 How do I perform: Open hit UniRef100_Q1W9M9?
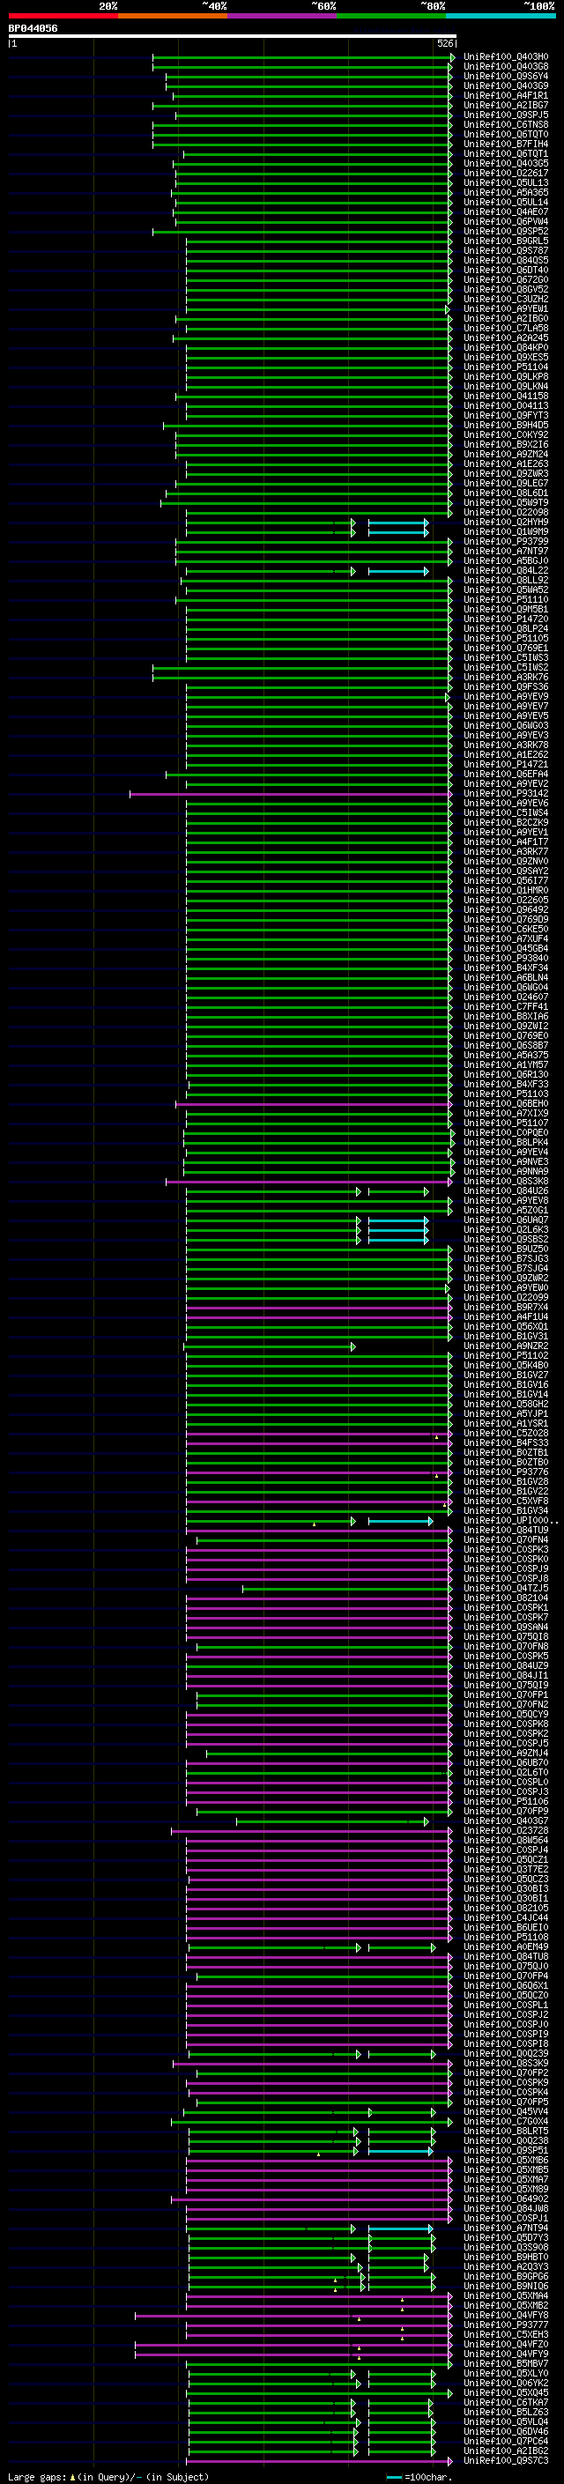[x=506, y=531]
